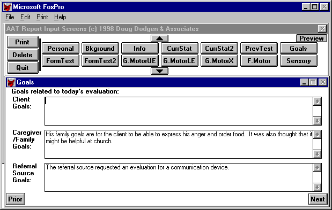
Task: Open the G.MotorLE input screen
Action: 179,61
